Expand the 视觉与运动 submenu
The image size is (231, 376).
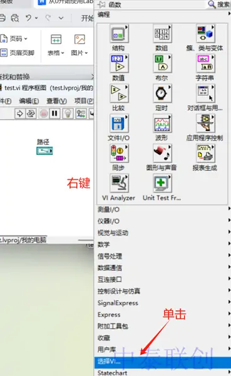click(163, 233)
